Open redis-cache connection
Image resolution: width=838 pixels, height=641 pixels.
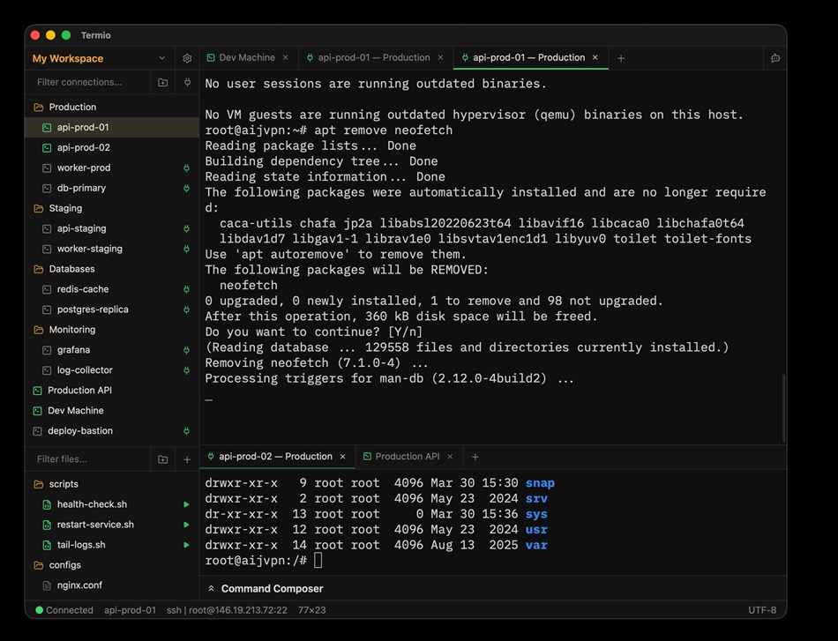tap(112, 289)
